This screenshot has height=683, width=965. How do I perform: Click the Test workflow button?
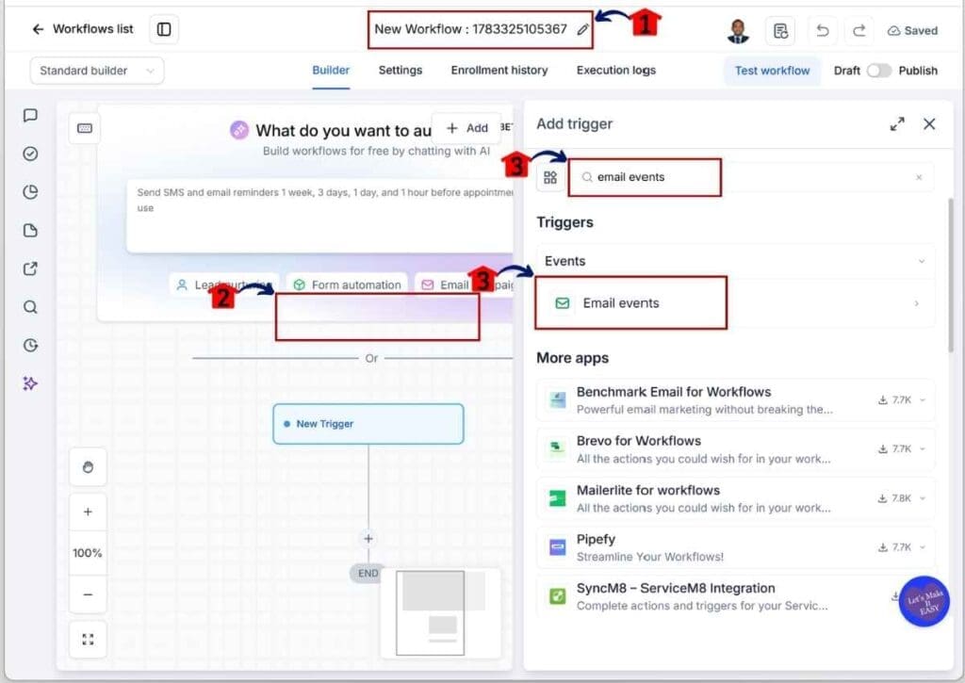coord(772,71)
